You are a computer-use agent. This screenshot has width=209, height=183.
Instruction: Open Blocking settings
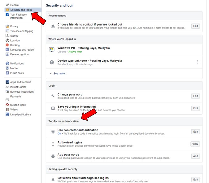pos(15,45)
